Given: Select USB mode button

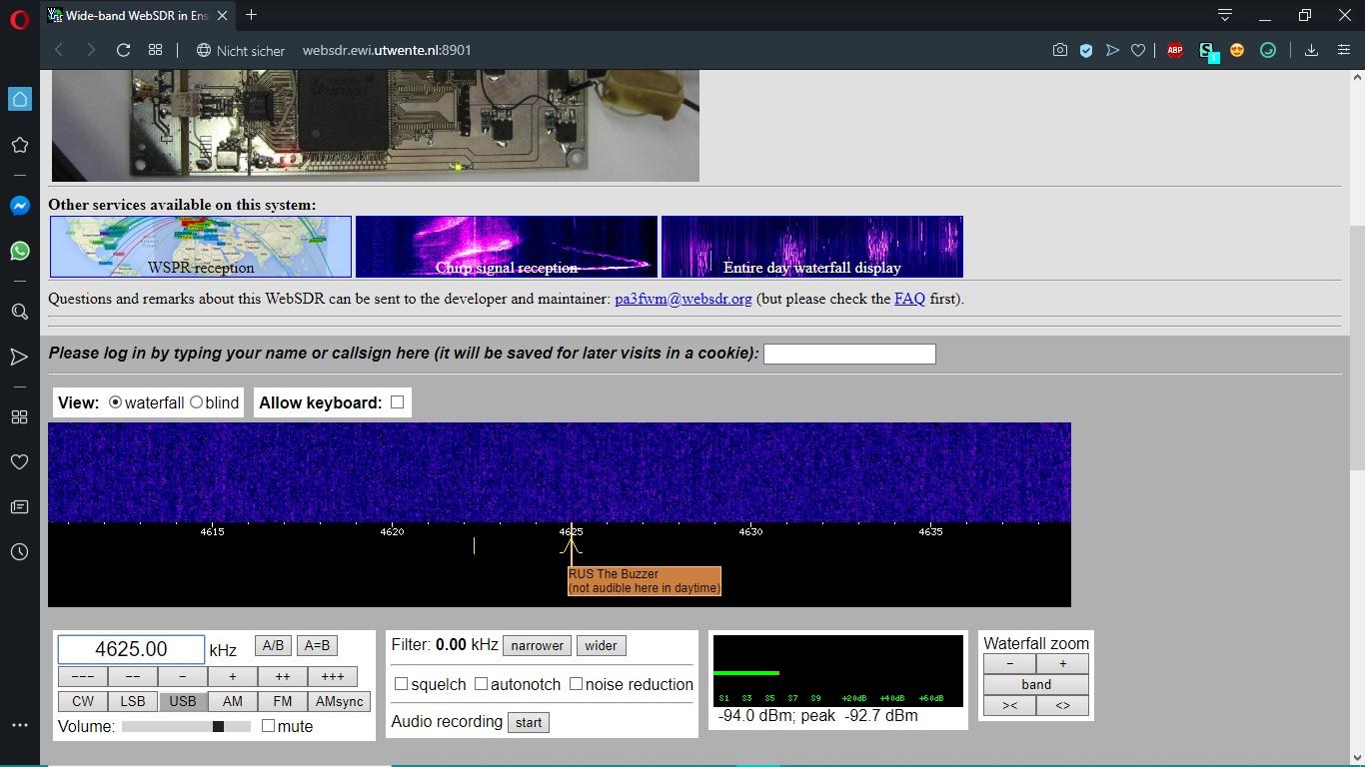Looking at the screenshot, I should (183, 701).
